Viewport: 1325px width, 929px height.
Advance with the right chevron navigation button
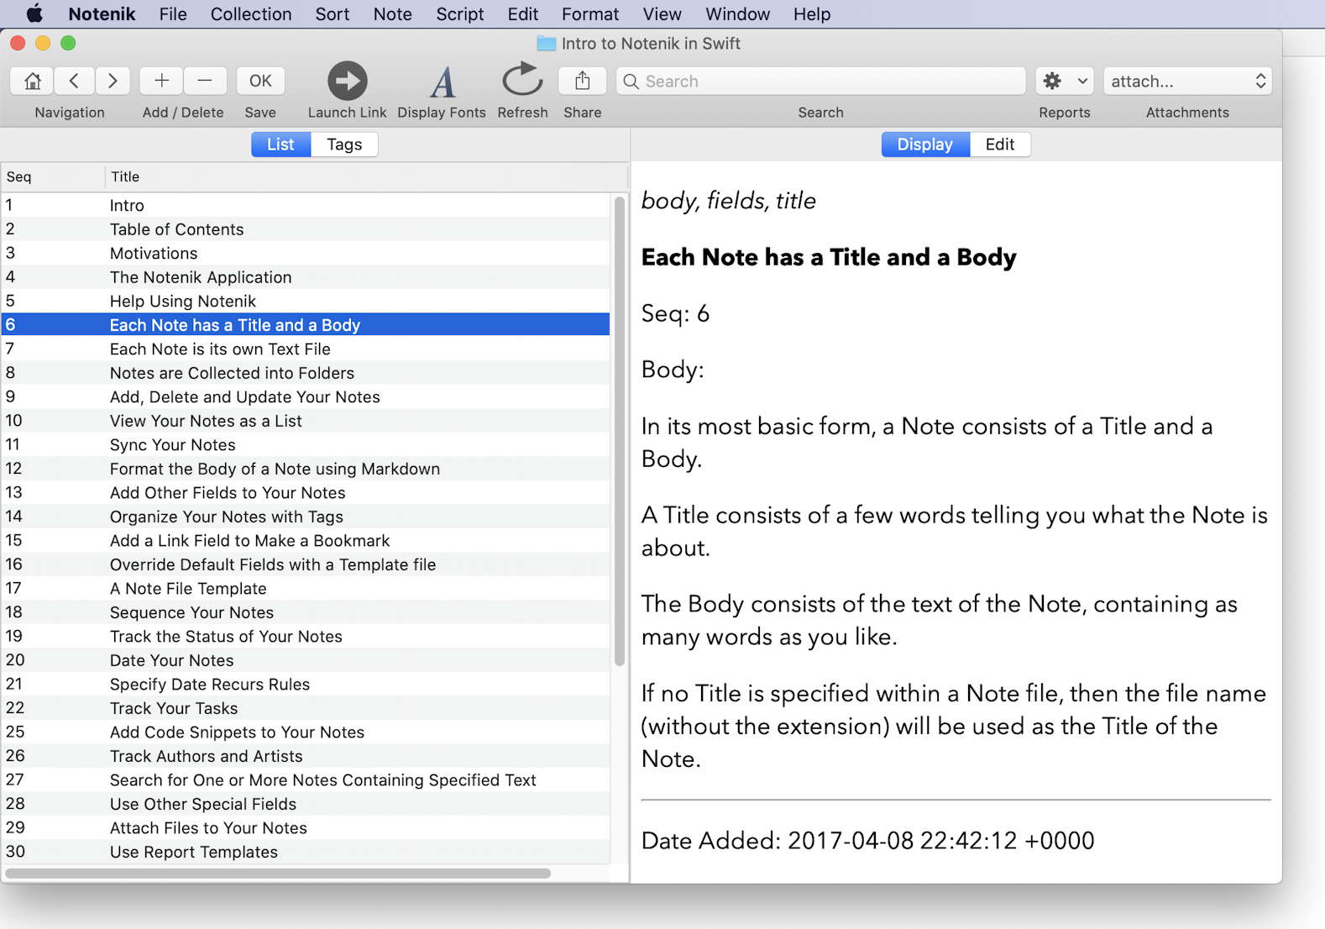coord(113,81)
